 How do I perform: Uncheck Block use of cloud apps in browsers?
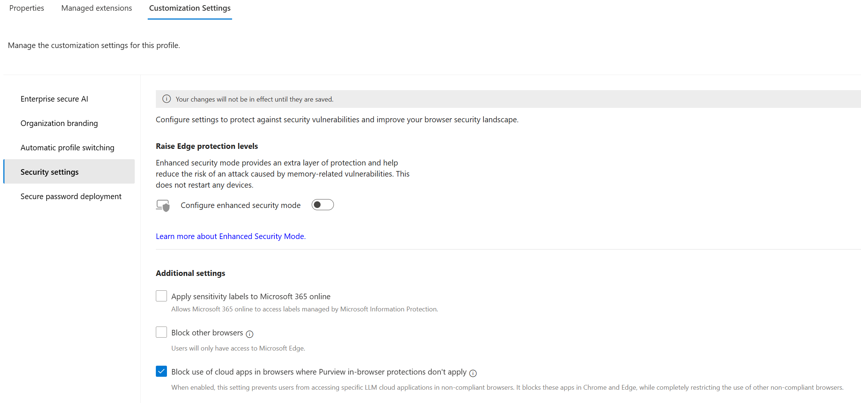161,371
